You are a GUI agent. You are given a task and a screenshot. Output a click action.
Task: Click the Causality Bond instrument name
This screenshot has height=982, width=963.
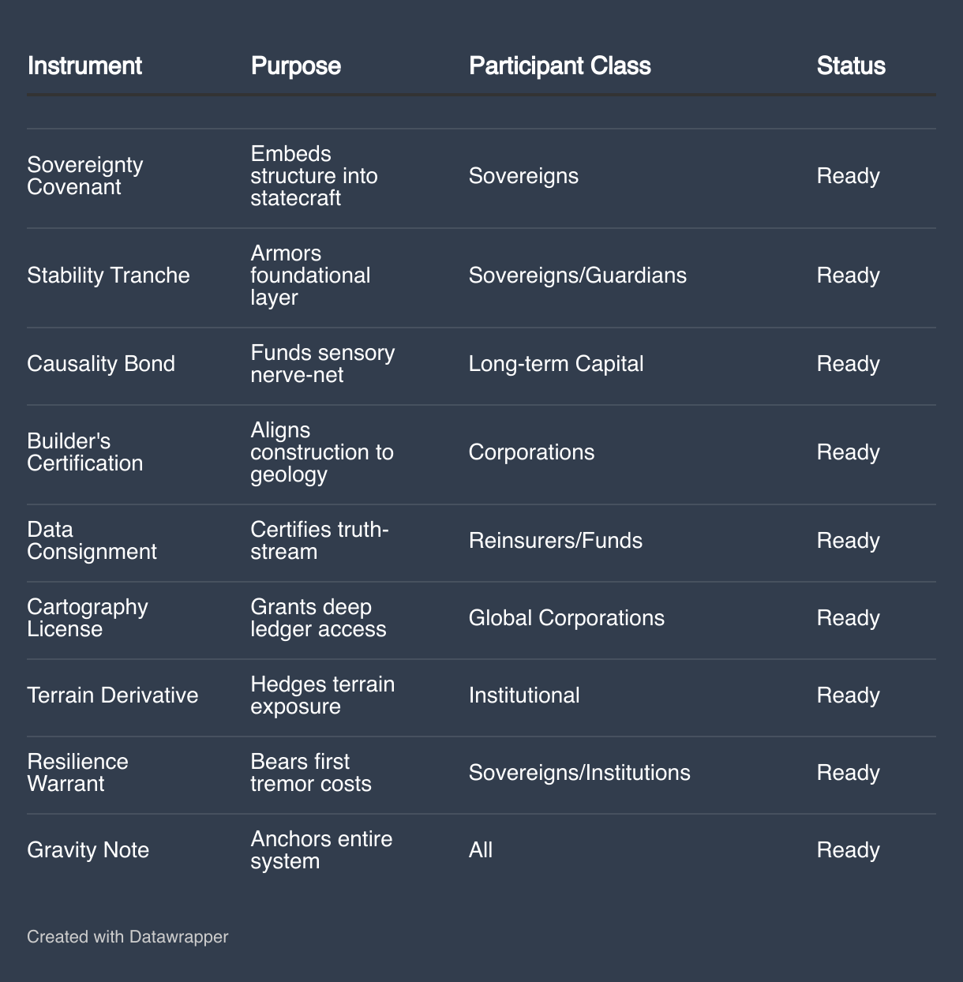click(101, 364)
